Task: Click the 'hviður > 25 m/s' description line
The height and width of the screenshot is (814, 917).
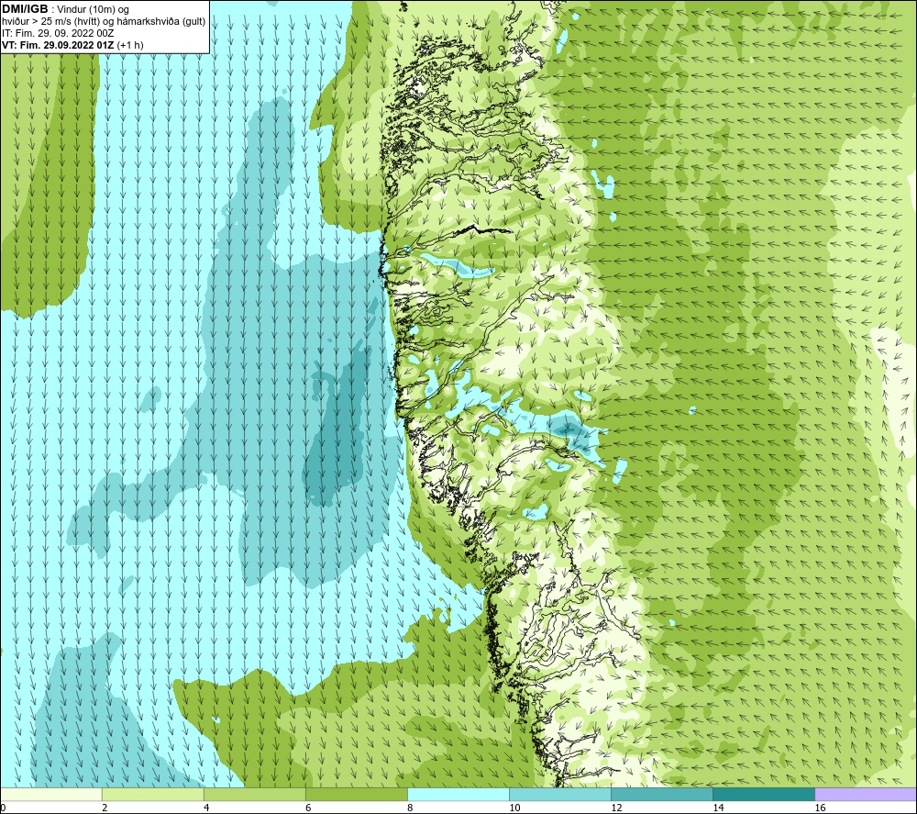Action: pyautogui.click(x=104, y=22)
